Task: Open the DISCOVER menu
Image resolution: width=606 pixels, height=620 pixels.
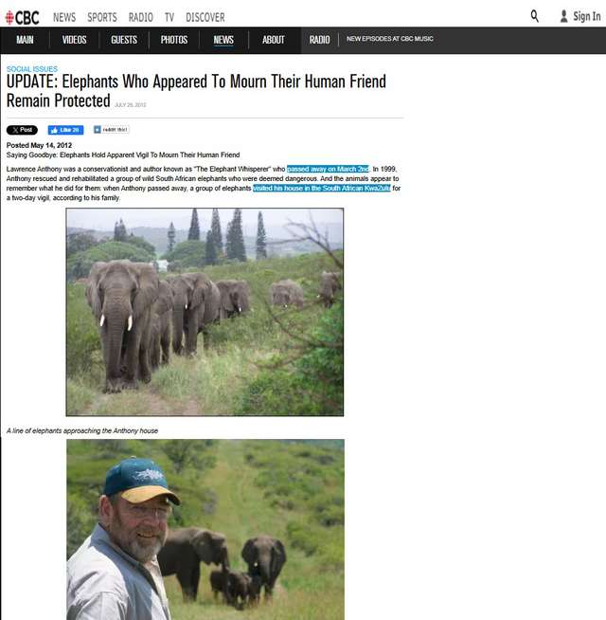Action: 205,17
